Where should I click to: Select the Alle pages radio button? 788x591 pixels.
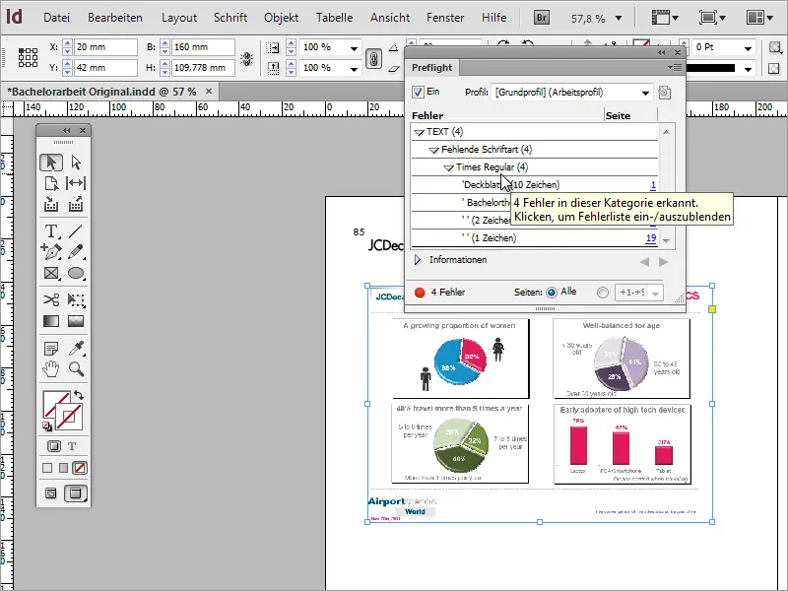[x=552, y=292]
